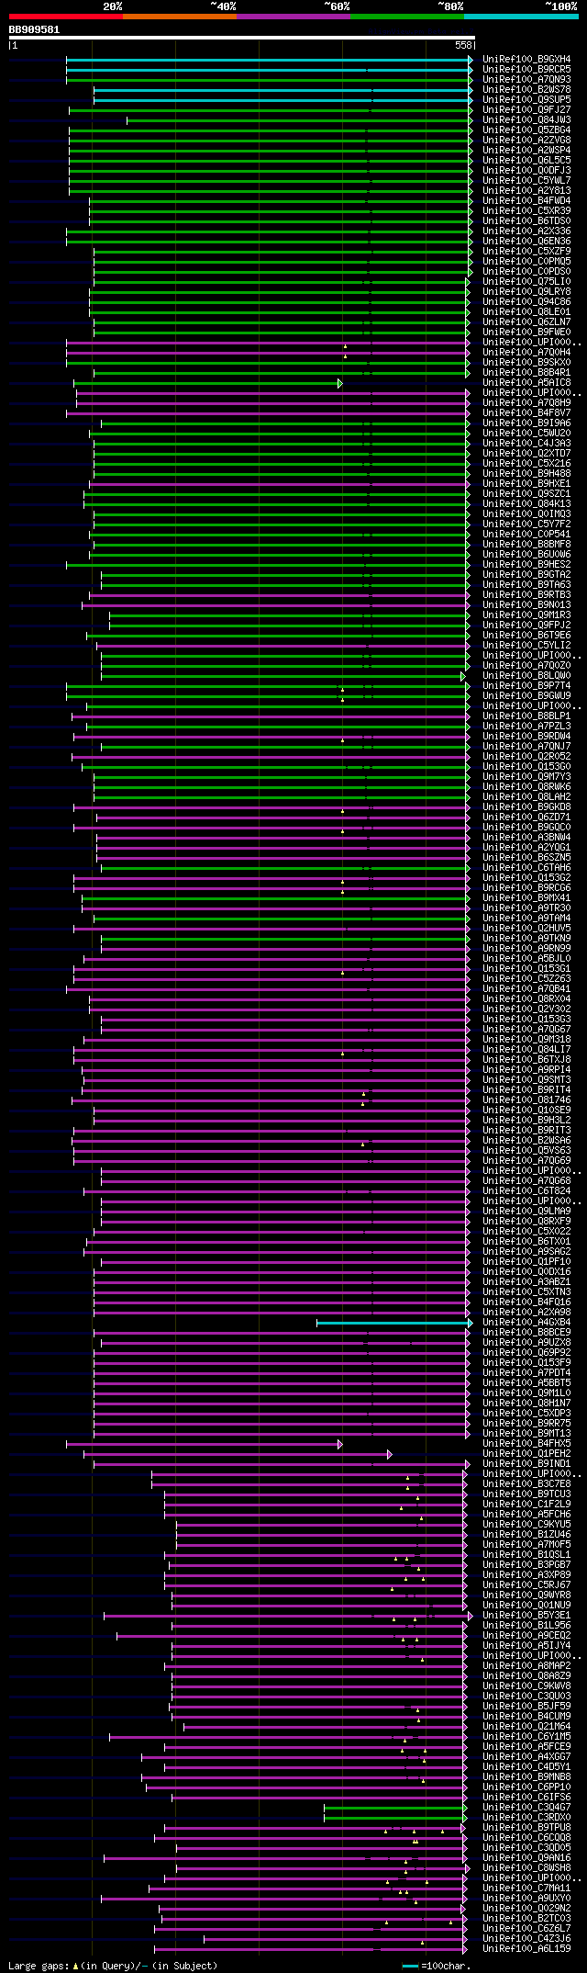Open hit UniRef100_B2WS78

click(526, 90)
